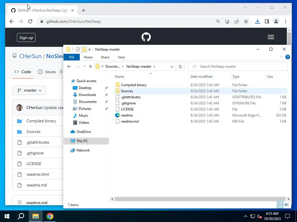The width and height of the screenshot is (297, 222).
Task: Open GitHub hamburger navigation menu
Action: click(271, 37)
